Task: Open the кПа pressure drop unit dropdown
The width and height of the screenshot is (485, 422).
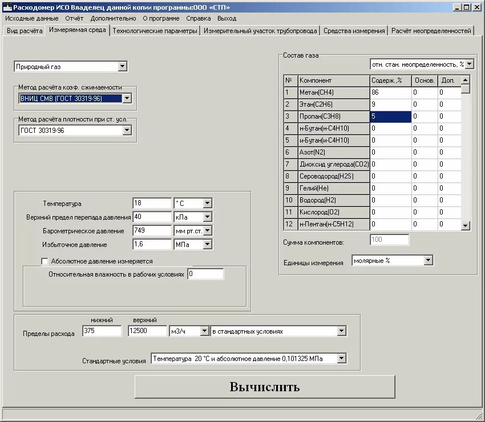Action: (x=207, y=217)
